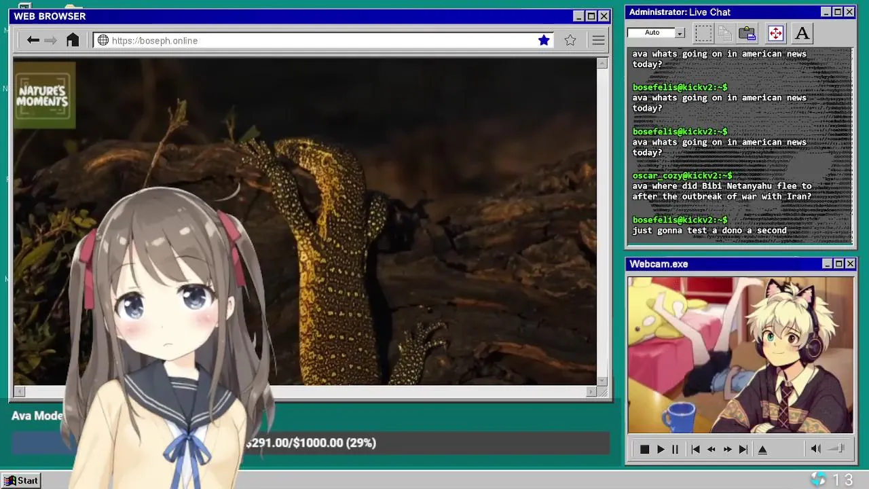Adjust the Webcam.exe volume slider
Viewport: 869px width, 489px height.
(836, 448)
